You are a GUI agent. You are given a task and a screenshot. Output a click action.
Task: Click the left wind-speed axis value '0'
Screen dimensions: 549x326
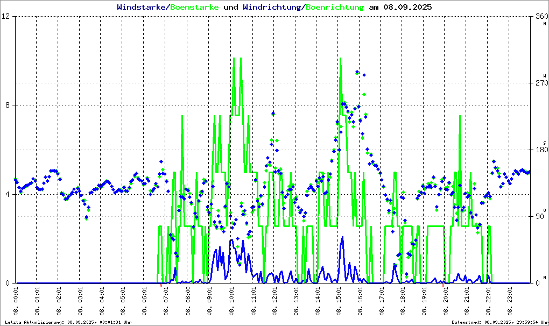tap(9, 284)
